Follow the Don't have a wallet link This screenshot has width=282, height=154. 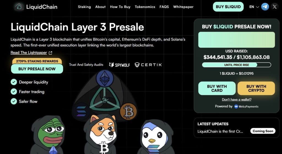coord(237,99)
